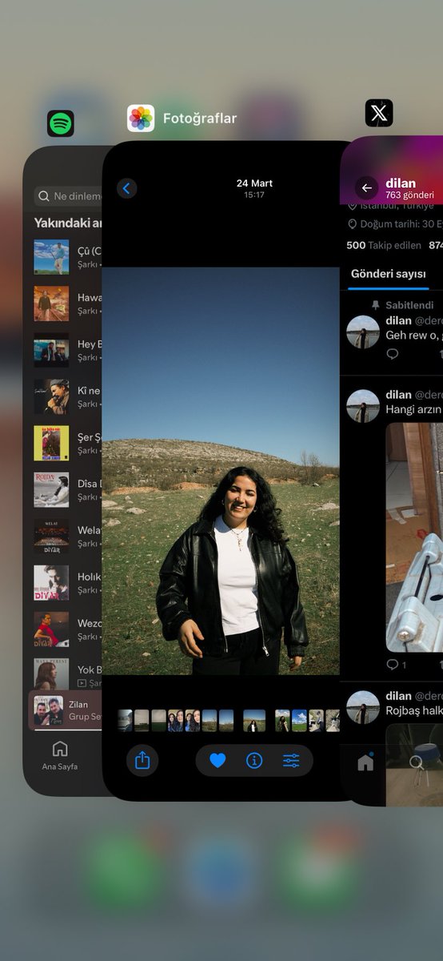Select the song row 'Dîsa'

(68, 489)
